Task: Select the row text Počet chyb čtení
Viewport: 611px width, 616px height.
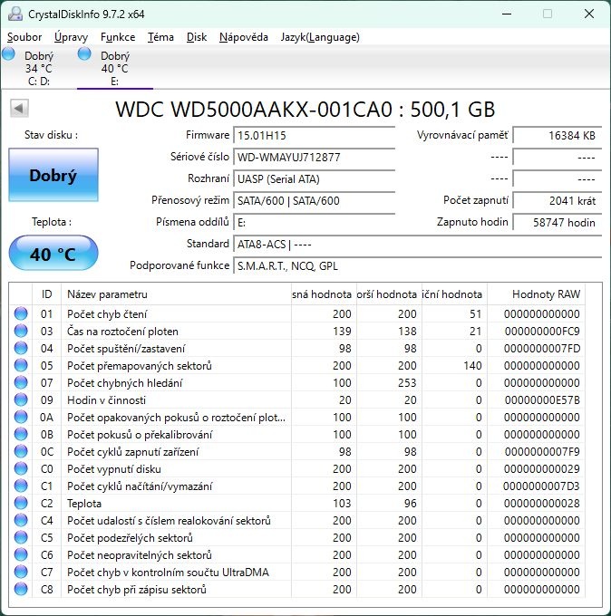Action: (x=107, y=314)
